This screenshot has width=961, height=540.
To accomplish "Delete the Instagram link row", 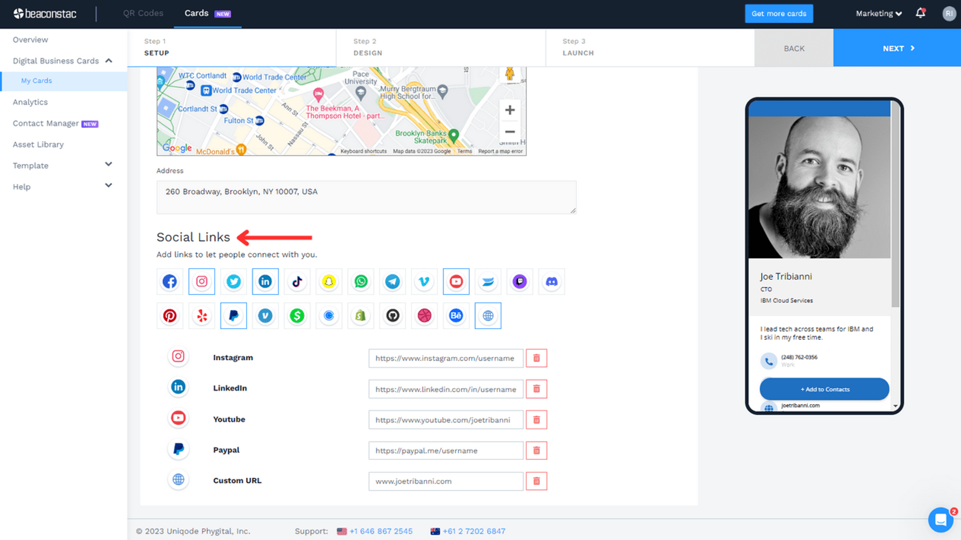I will [536, 358].
